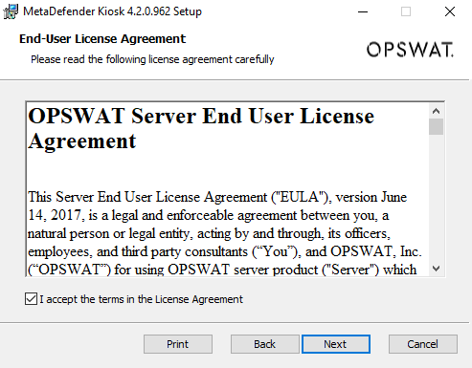Minimize the setup window

pos(363,11)
